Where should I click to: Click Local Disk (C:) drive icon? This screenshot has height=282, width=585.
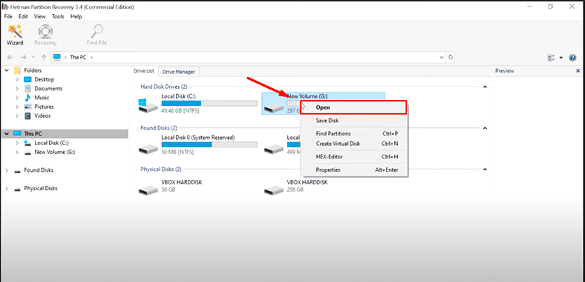click(x=148, y=106)
